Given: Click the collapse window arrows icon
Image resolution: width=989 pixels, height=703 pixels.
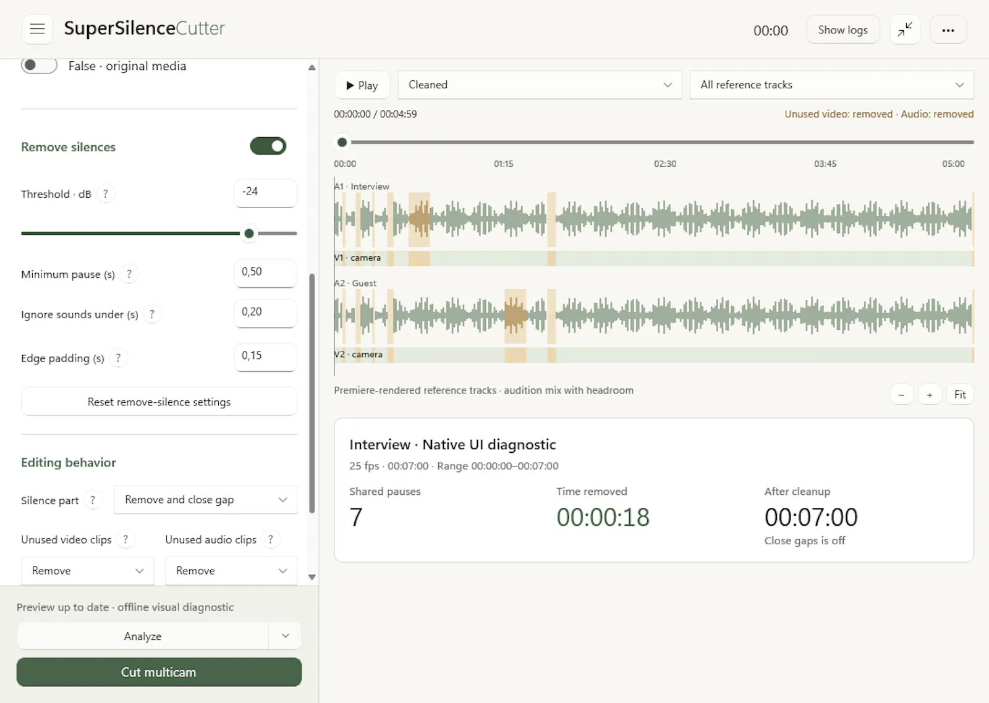Looking at the screenshot, I should (905, 30).
